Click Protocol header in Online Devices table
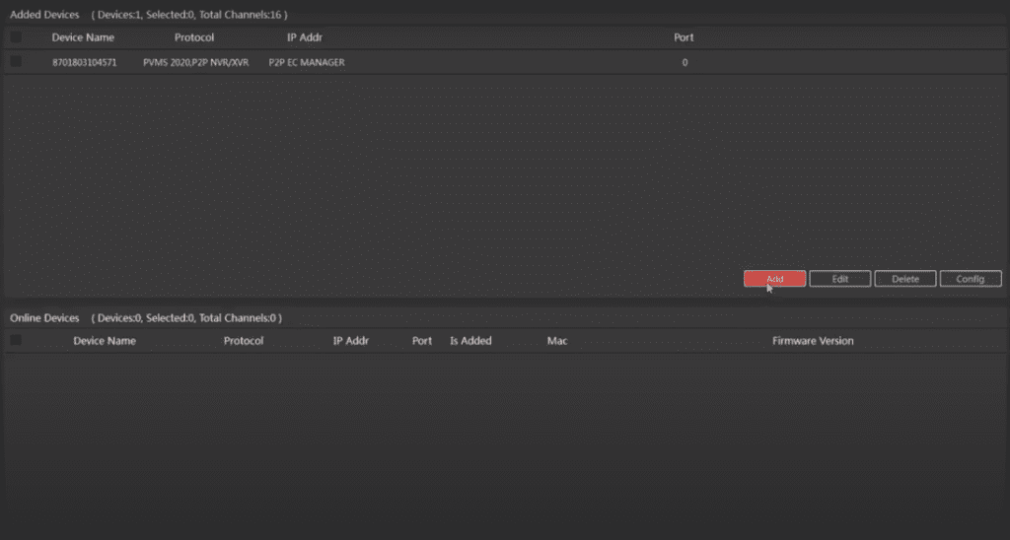Screen dimensions: 1010x540 tap(244, 341)
